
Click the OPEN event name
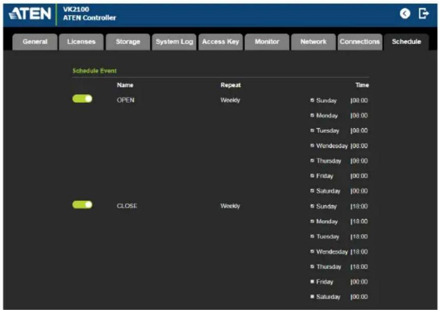(126, 100)
